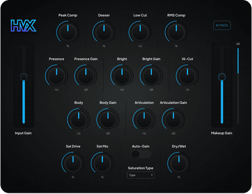Click the Sat Mix knob
The height and width of the screenshot is (194, 252).
pos(102,163)
